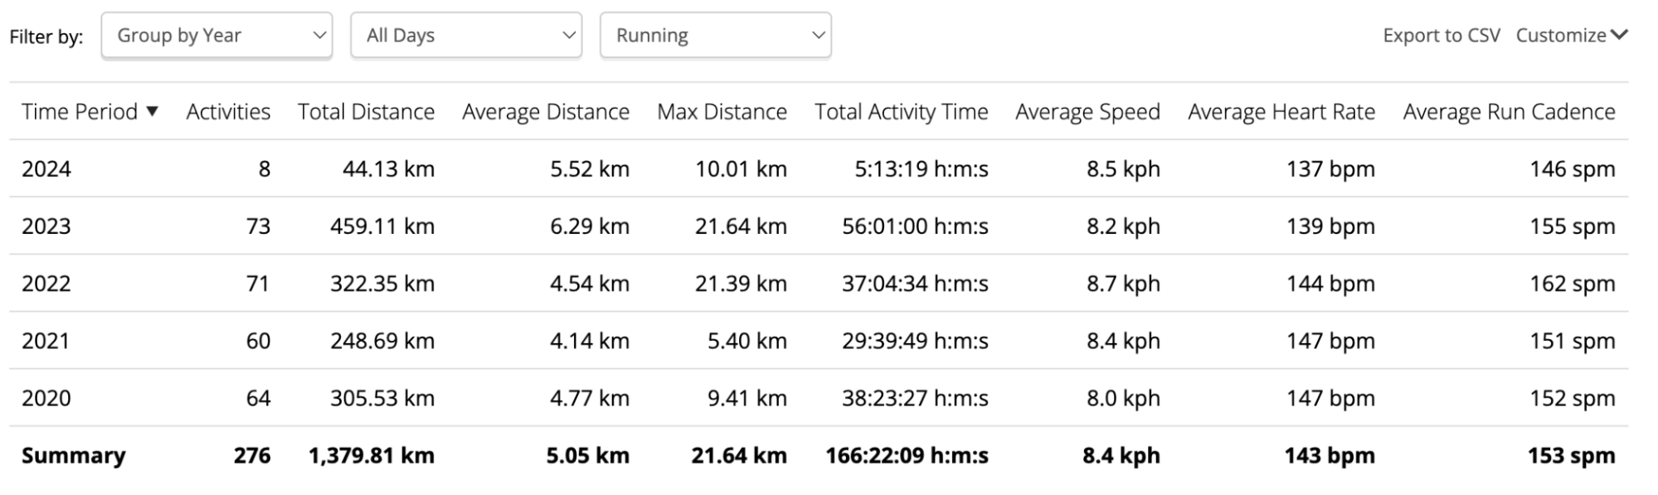Open the All Days filter dropdown
Viewport: 1658px width, 495px height.
pos(466,36)
